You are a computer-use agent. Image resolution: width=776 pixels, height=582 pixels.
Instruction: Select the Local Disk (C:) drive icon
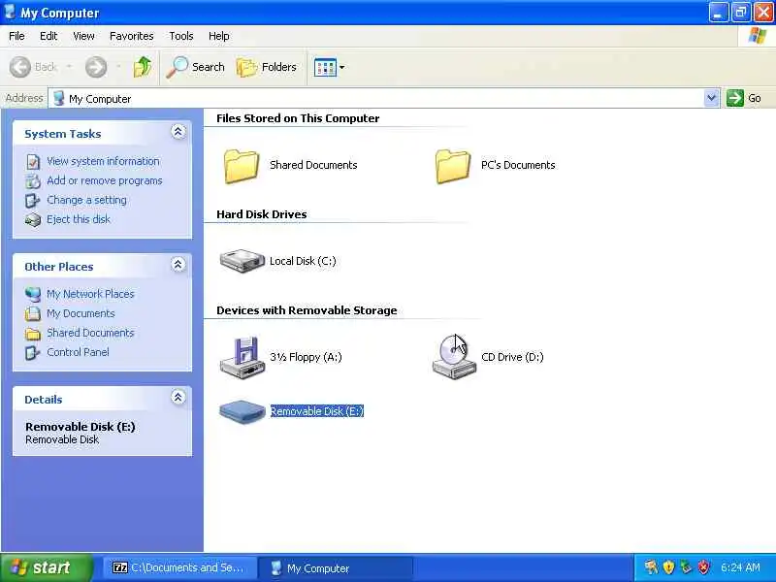(242, 261)
